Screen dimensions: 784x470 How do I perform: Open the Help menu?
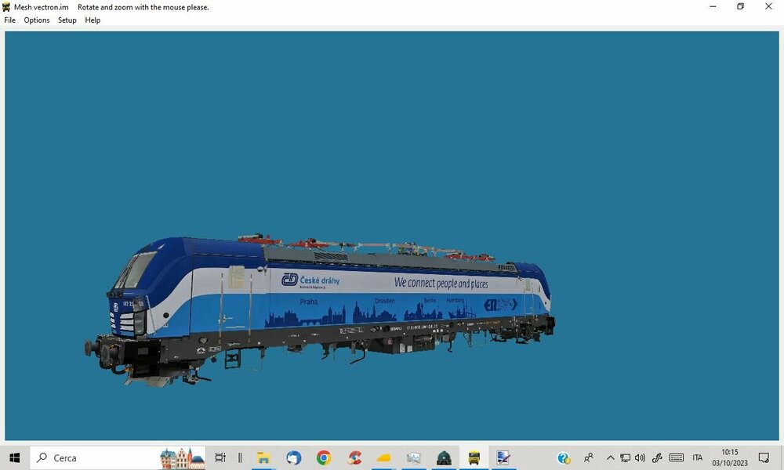(x=93, y=20)
